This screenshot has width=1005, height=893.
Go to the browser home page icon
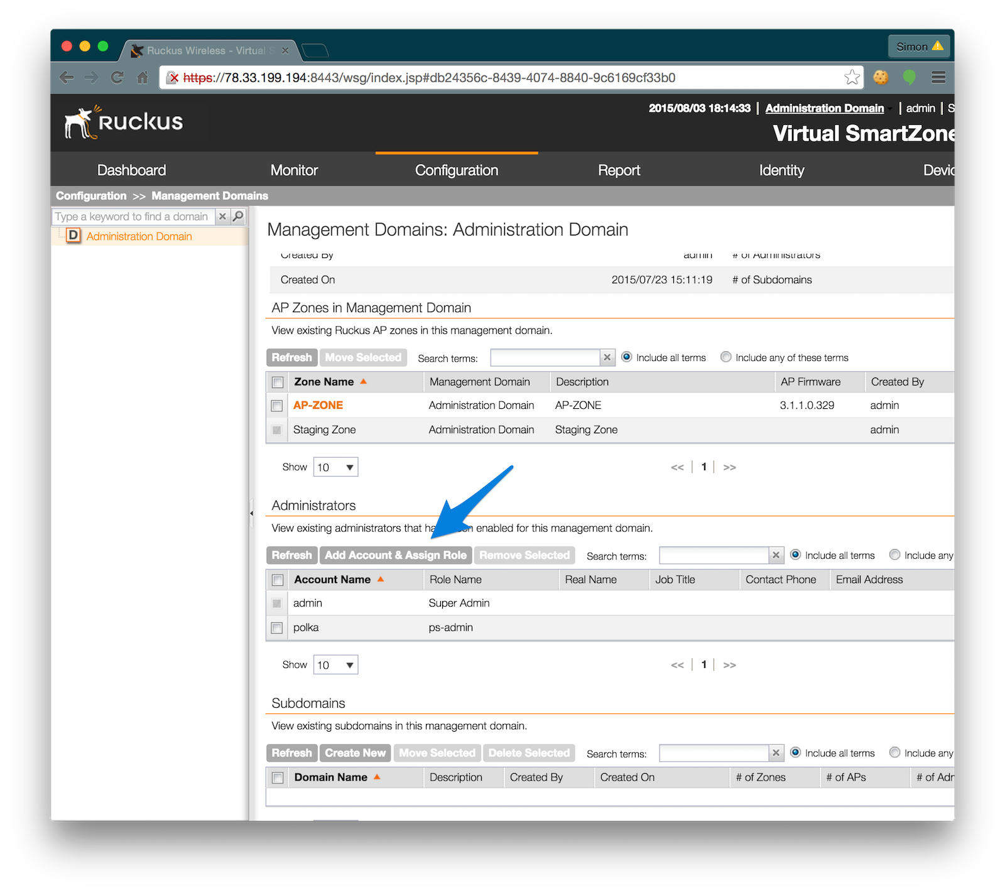143,77
